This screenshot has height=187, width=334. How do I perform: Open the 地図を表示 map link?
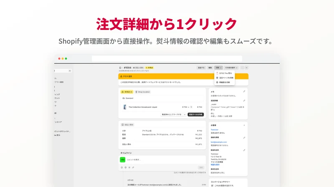coord(215,165)
